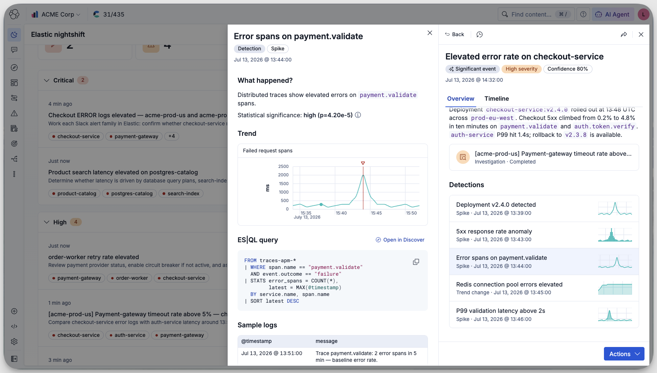Viewport: 657px width, 373px height.
Task: Open the settings gear icon in sidebar
Action: pyautogui.click(x=14, y=342)
